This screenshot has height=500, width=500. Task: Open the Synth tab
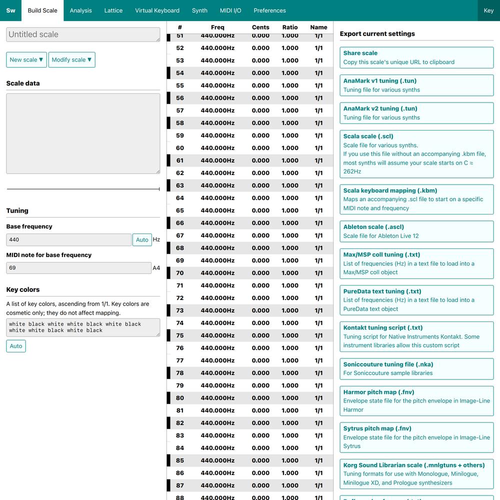[x=199, y=10]
